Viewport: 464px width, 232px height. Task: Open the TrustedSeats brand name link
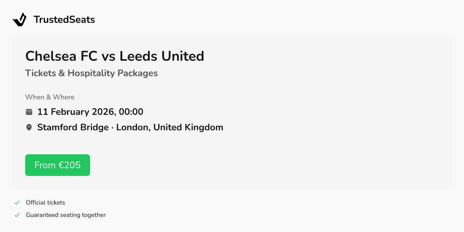point(64,20)
